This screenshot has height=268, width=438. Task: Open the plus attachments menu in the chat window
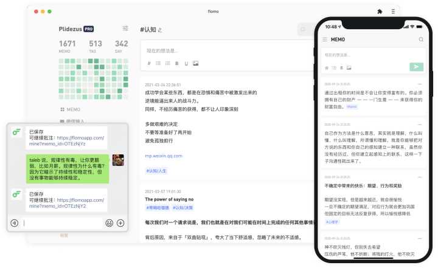(120, 223)
